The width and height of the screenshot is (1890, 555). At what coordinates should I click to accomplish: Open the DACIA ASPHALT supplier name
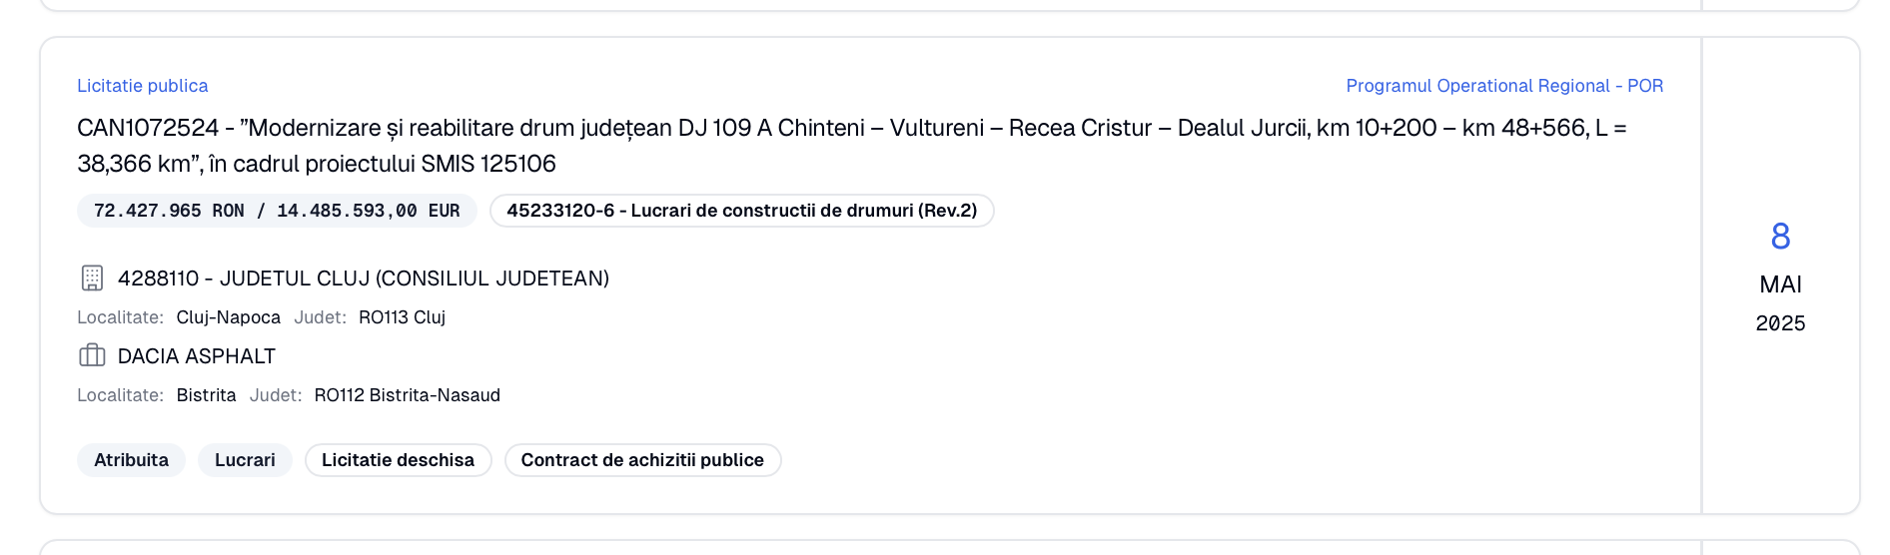coord(197,356)
